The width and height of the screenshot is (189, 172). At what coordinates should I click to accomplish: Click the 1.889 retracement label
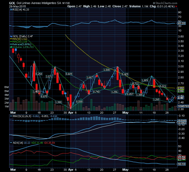click(x=145, y=80)
